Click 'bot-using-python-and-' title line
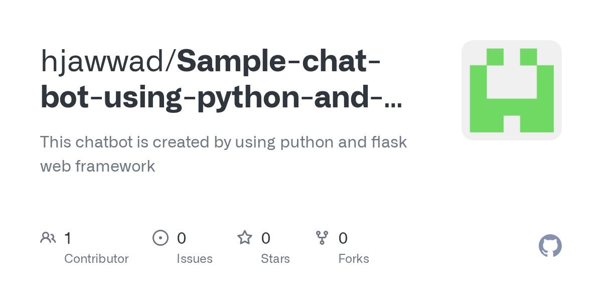This screenshot has height=301, width=602. (221, 98)
